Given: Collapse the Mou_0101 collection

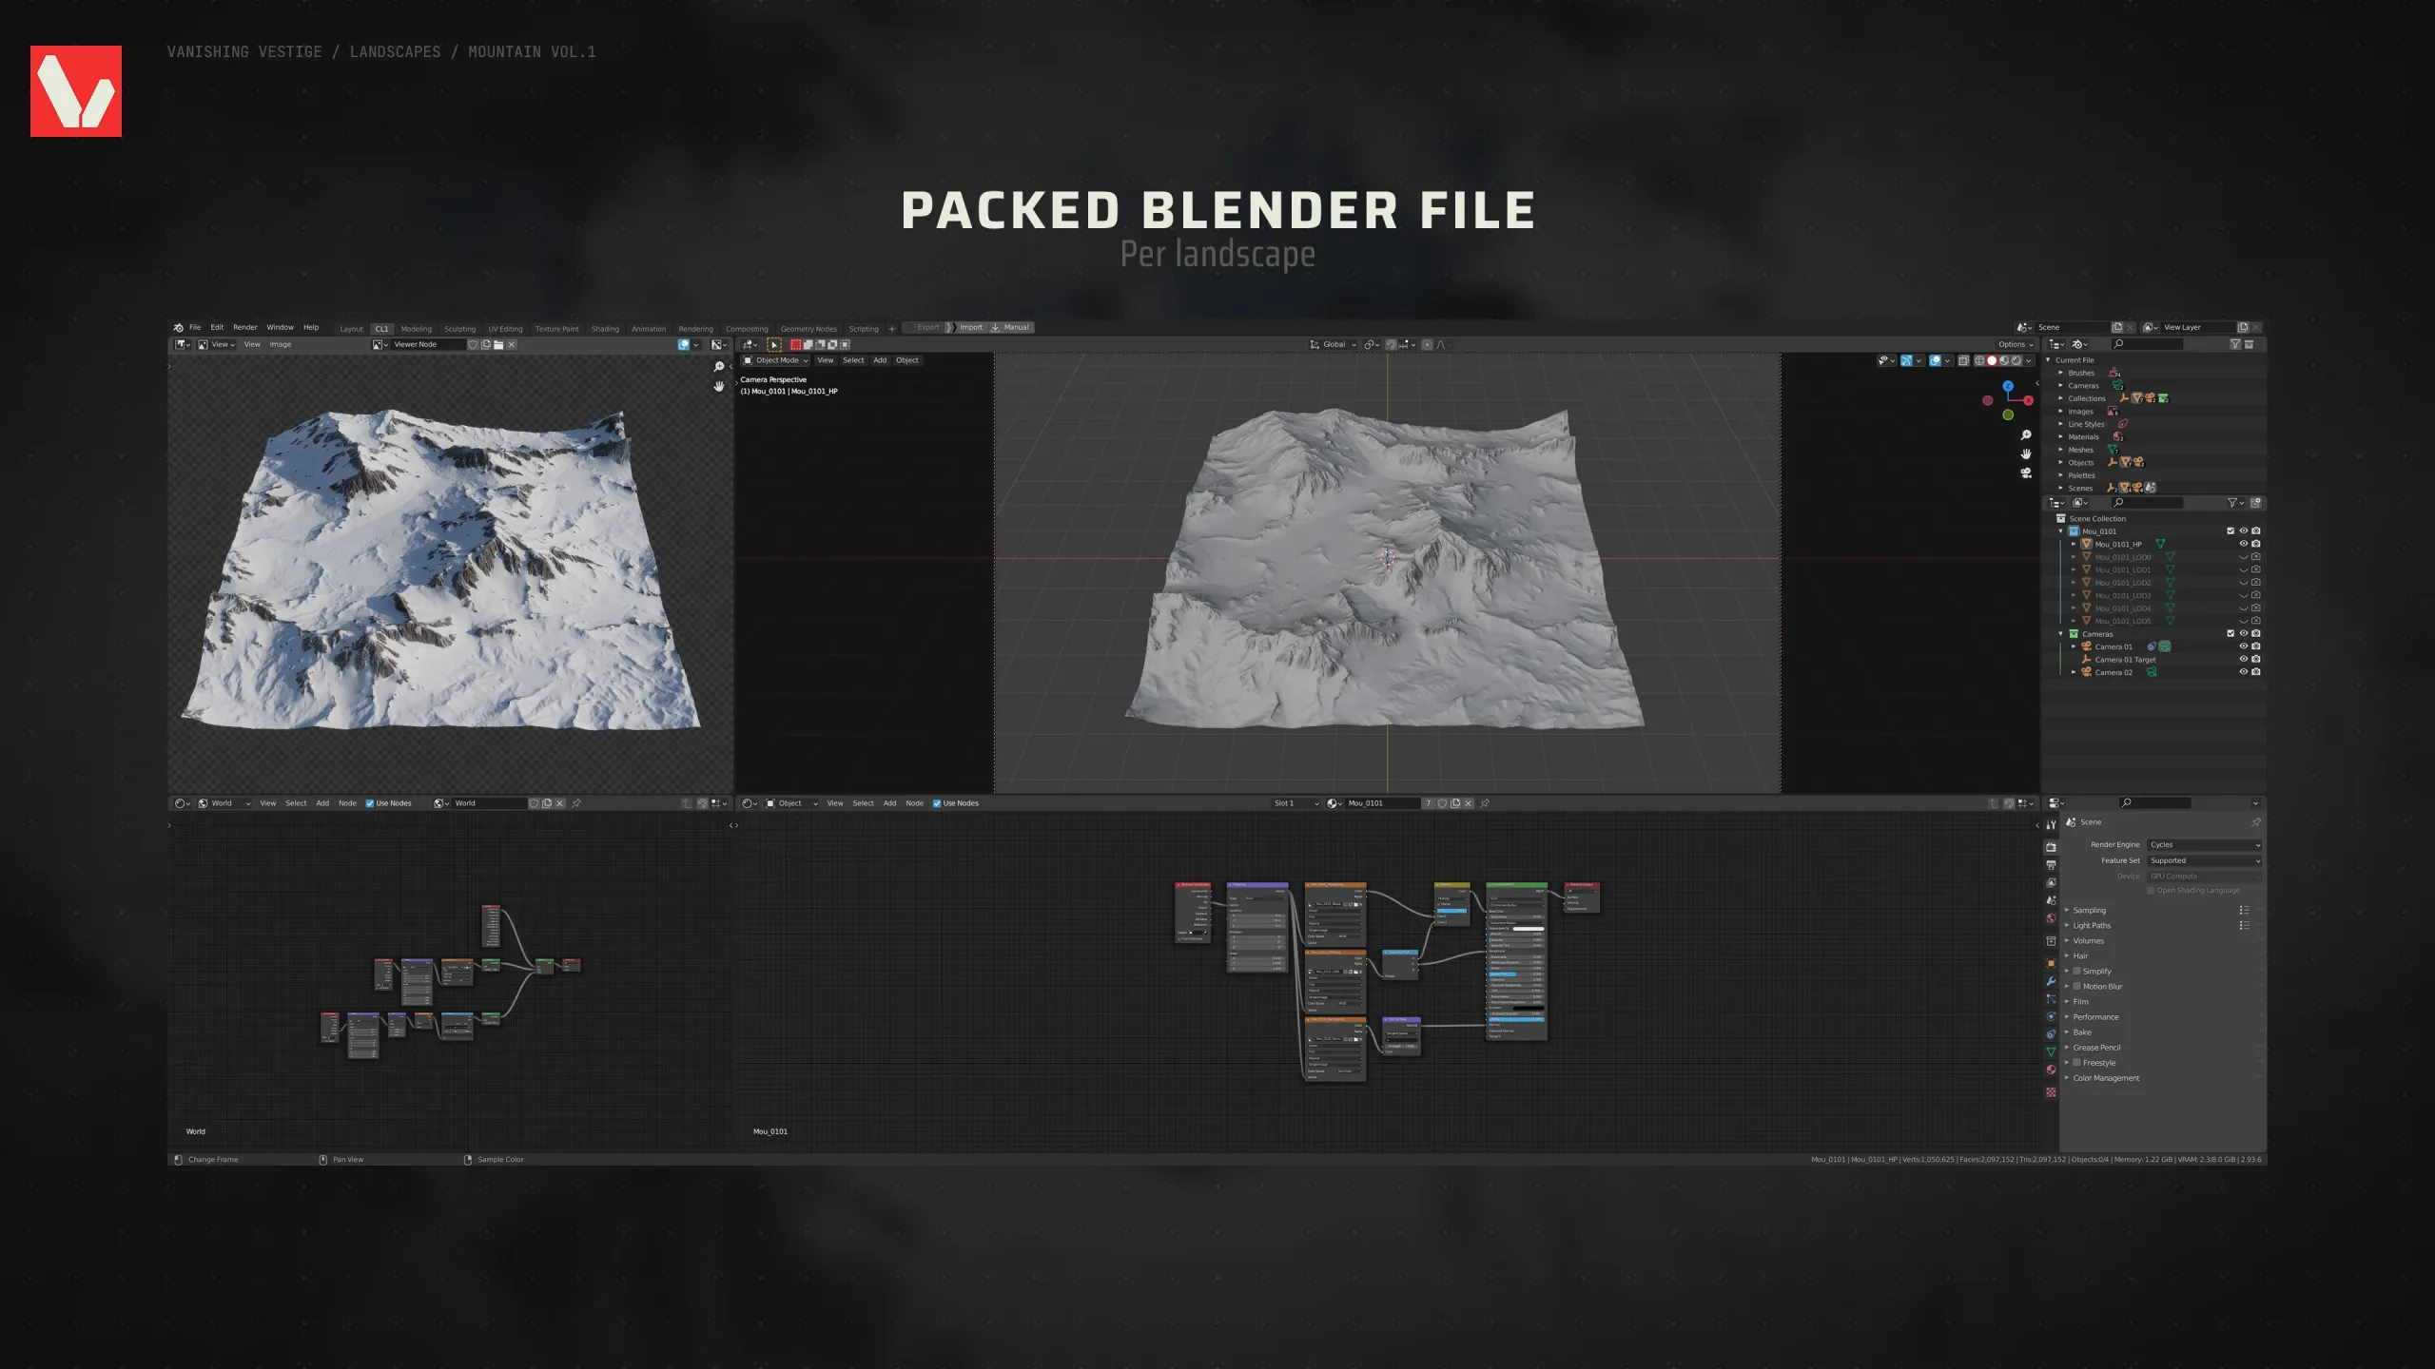Looking at the screenshot, I should (x=2061, y=531).
